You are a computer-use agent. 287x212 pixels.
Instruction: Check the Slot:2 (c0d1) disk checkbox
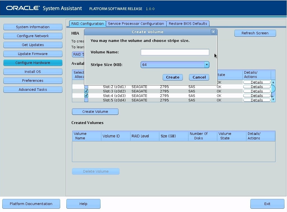[86, 87]
